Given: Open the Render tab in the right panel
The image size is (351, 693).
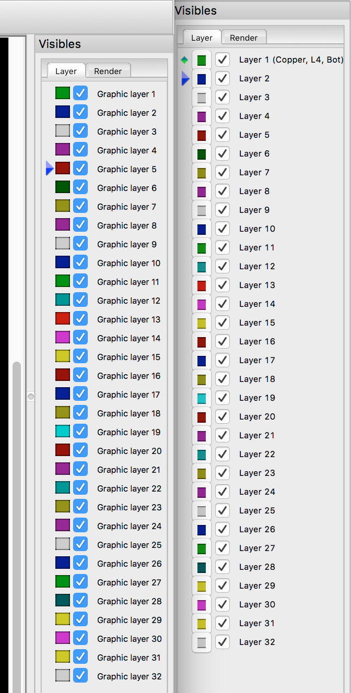Looking at the screenshot, I should coord(244,38).
